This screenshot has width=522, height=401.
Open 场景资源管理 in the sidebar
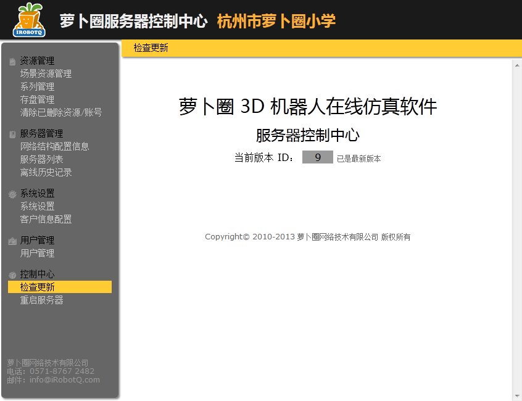point(46,73)
